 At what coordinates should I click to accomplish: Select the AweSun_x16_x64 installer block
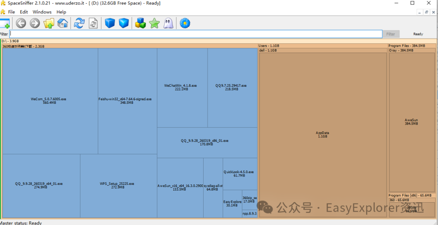[180, 188]
